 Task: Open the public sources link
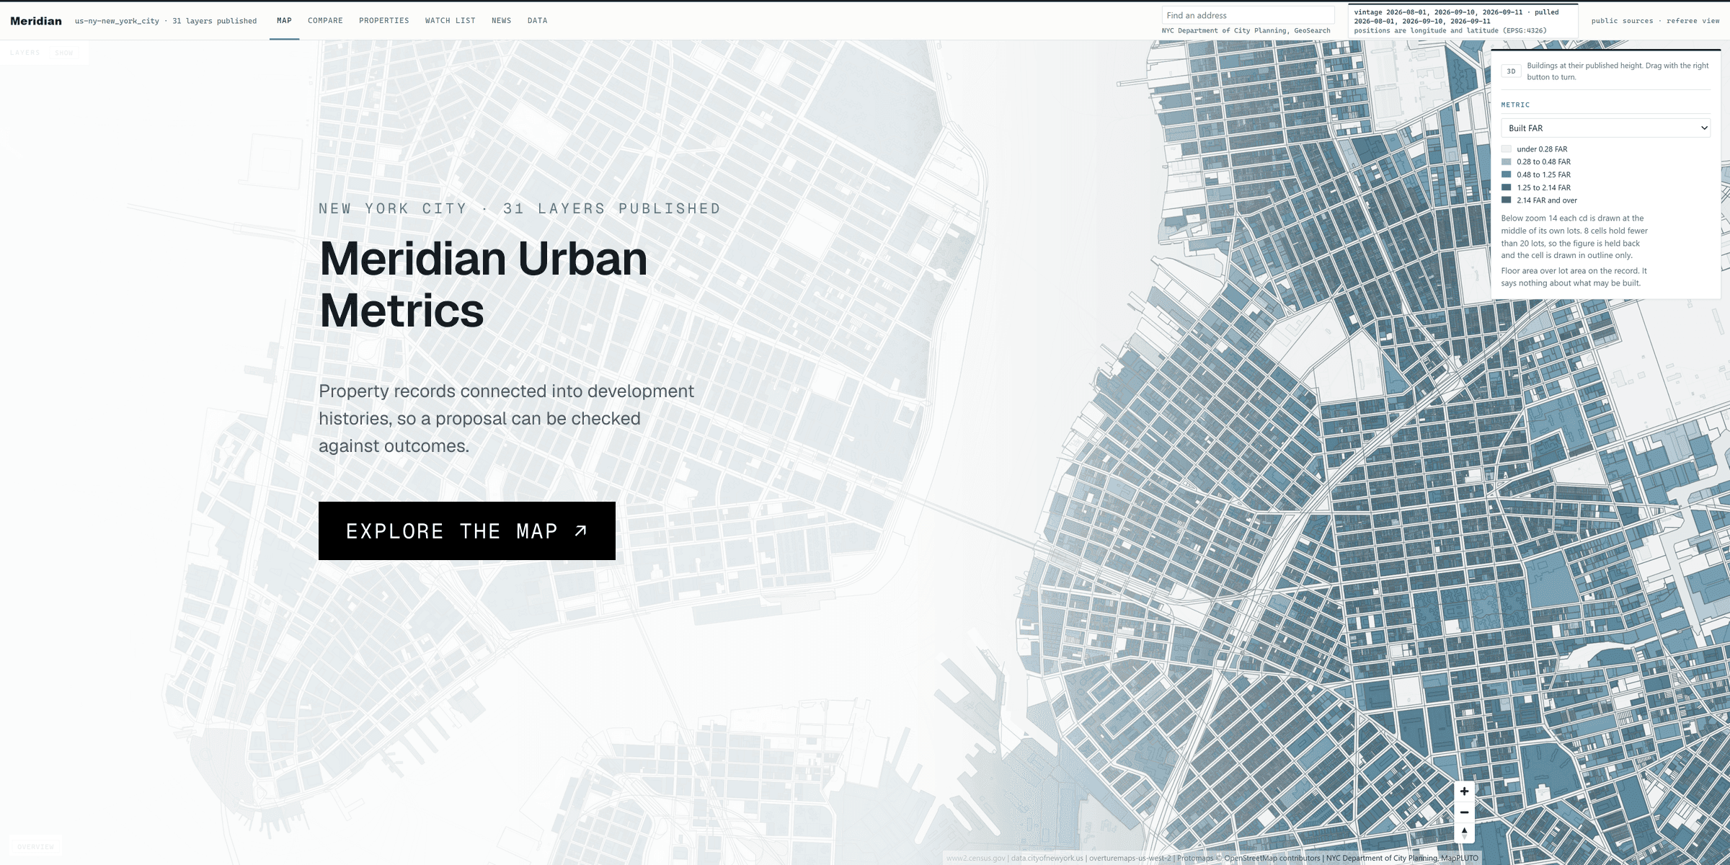click(x=1622, y=21)
